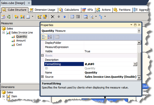The height and width of the screenshot is (105, 154).
Task: Select the DisplayFolder property row
Action: coord(90,43)
